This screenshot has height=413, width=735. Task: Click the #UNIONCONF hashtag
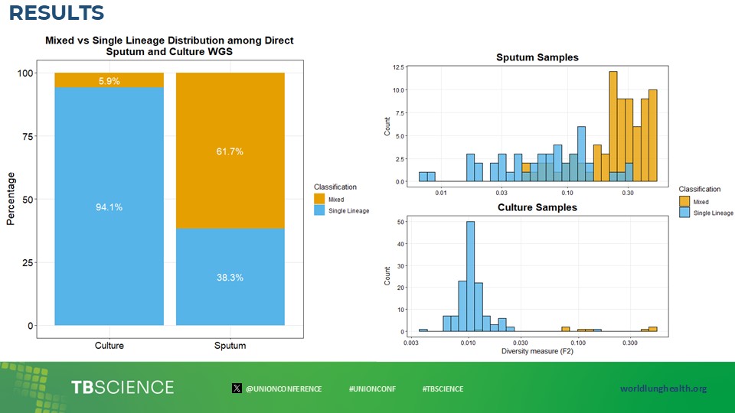(372, 389)
